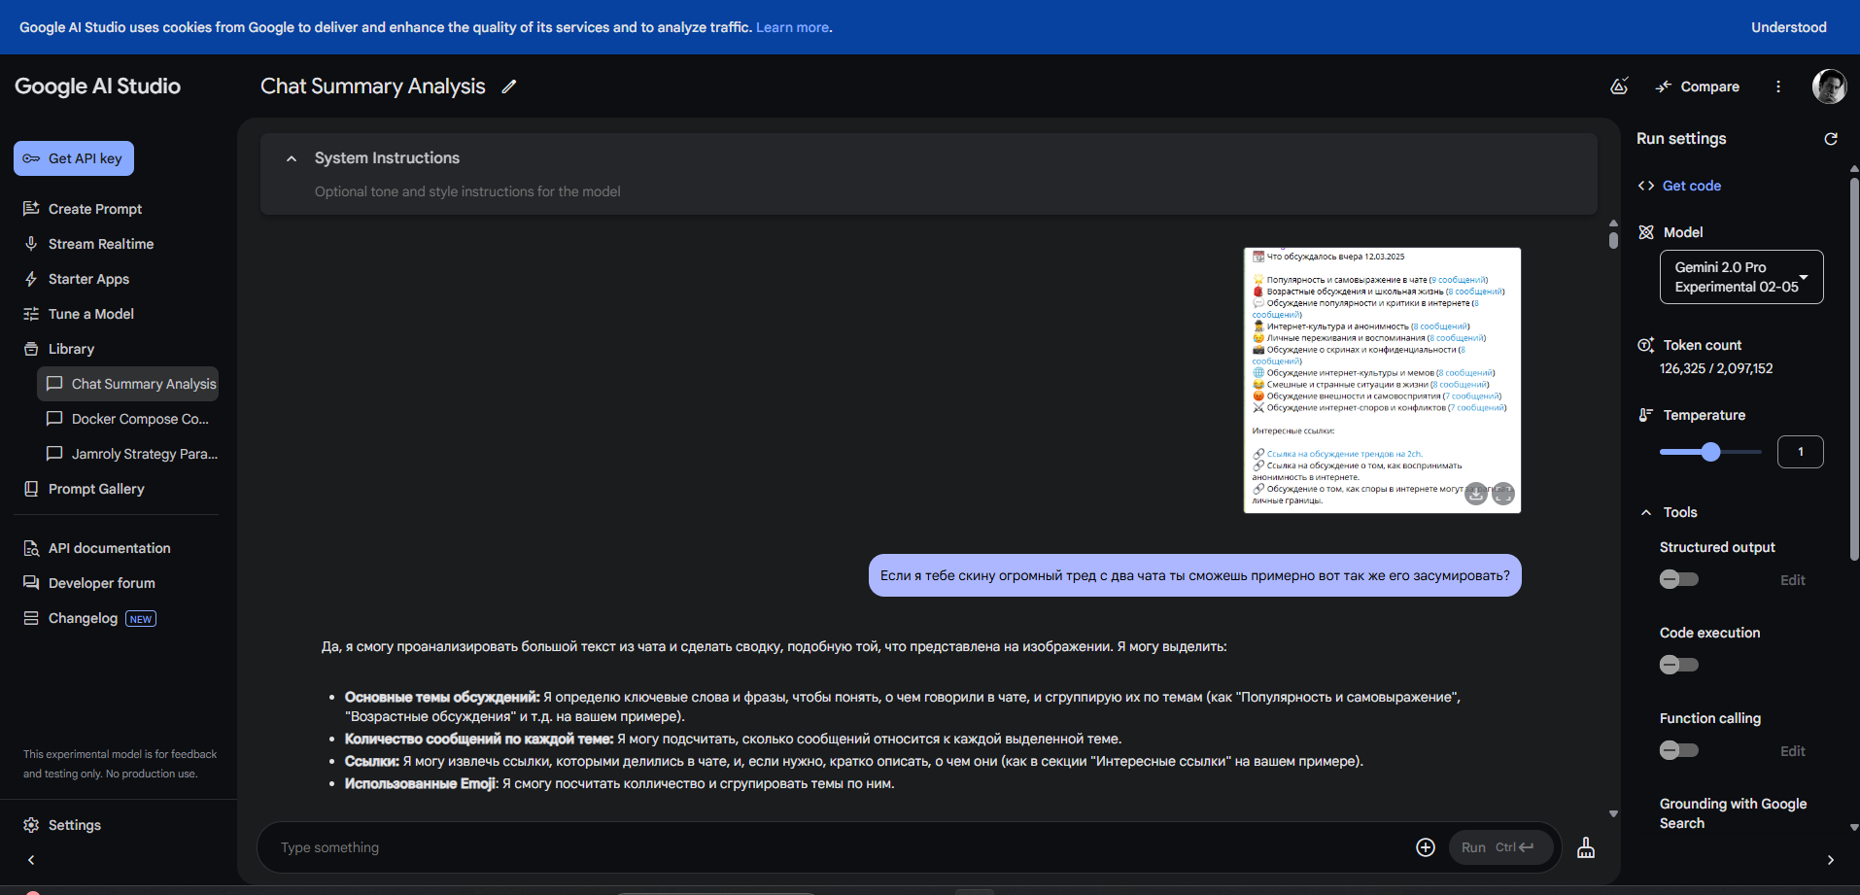Collapse the left sidebar with the arrow

(31, 860)
